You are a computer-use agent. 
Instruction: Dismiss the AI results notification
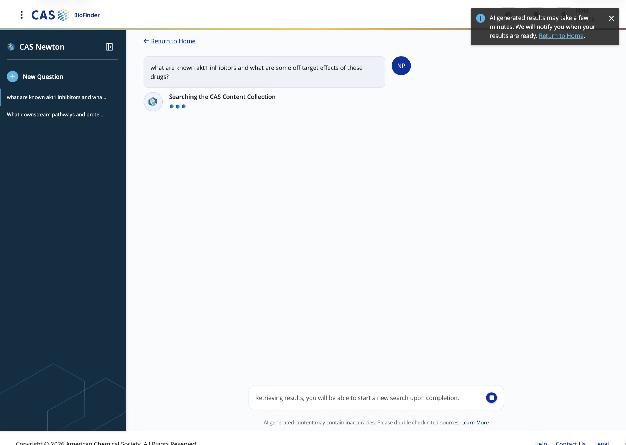pyautogui.click(x=611, y=18)
